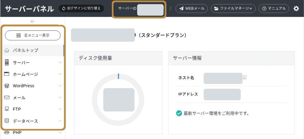This screenshot has width=304, height=139.
Task: Open the FTP sidebar menu
Action: pos(33,109)
